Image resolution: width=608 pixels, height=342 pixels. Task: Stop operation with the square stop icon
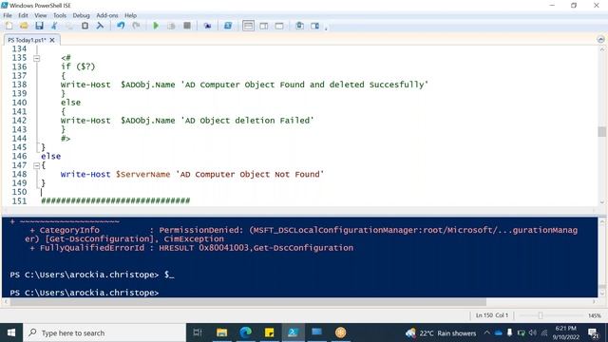187,26
